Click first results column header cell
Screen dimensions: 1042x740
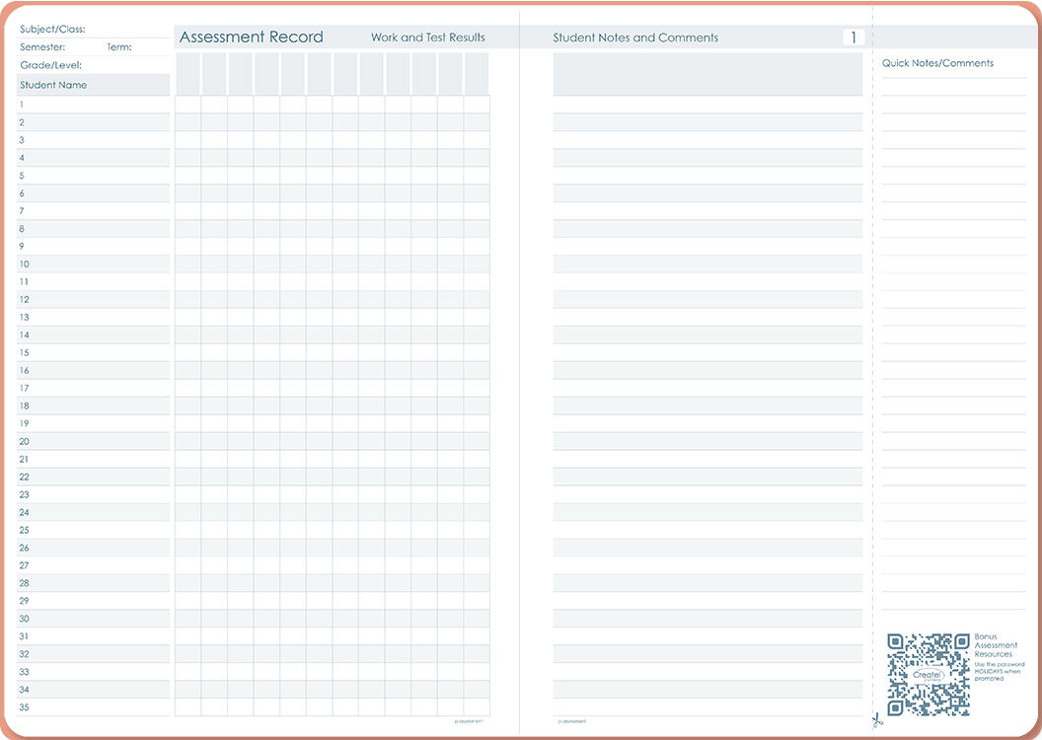(187, 74)
